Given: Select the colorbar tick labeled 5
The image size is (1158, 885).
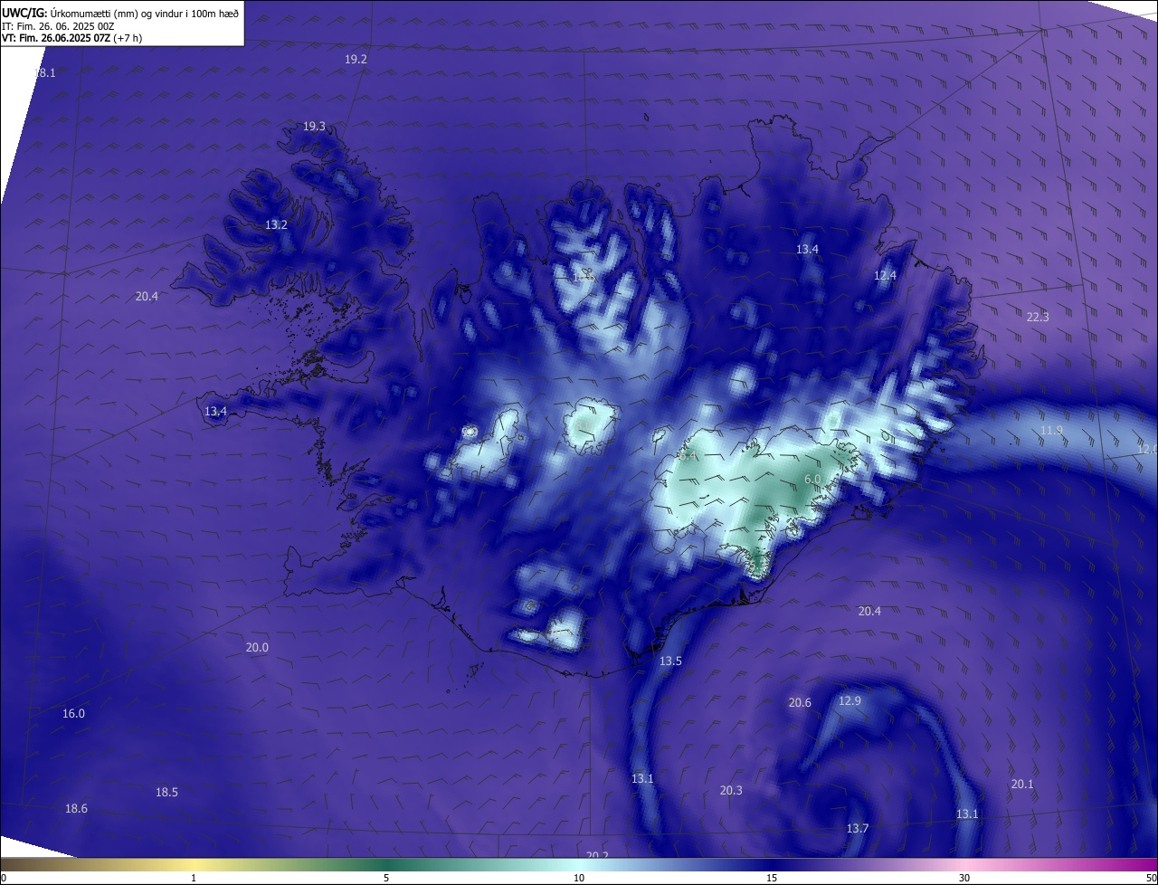Looking at the screenshot, I should (386, 879).
